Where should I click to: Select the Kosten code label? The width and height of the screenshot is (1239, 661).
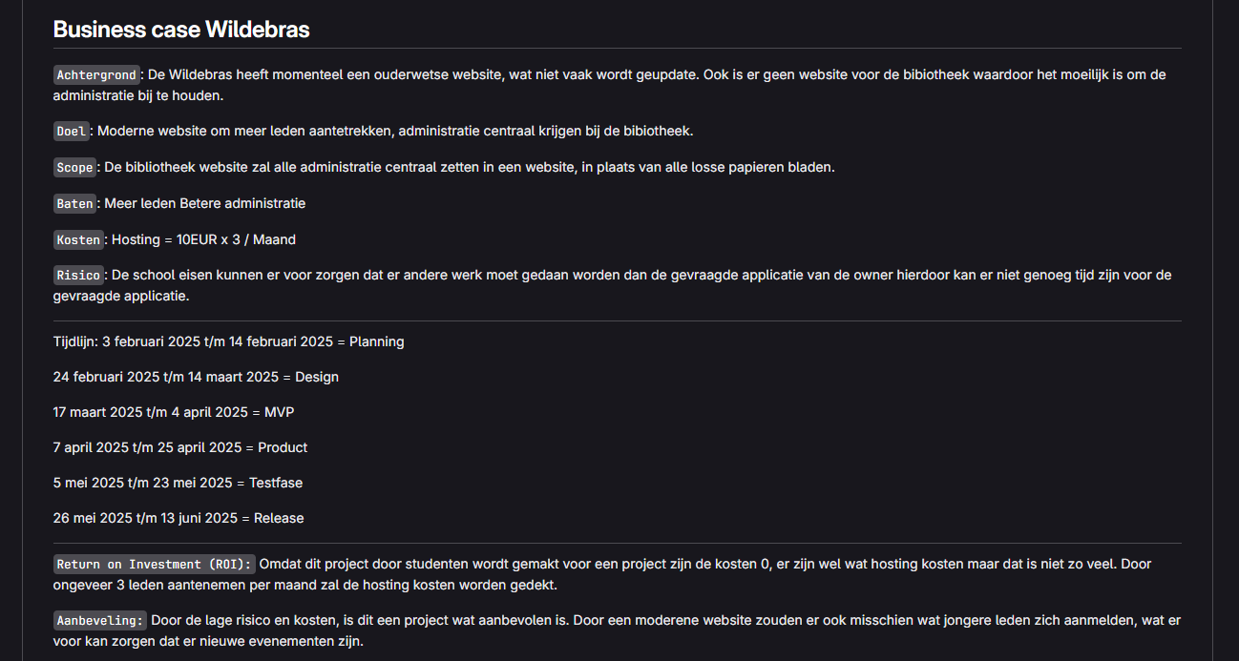pyautogui.click(x=78, y=240)
